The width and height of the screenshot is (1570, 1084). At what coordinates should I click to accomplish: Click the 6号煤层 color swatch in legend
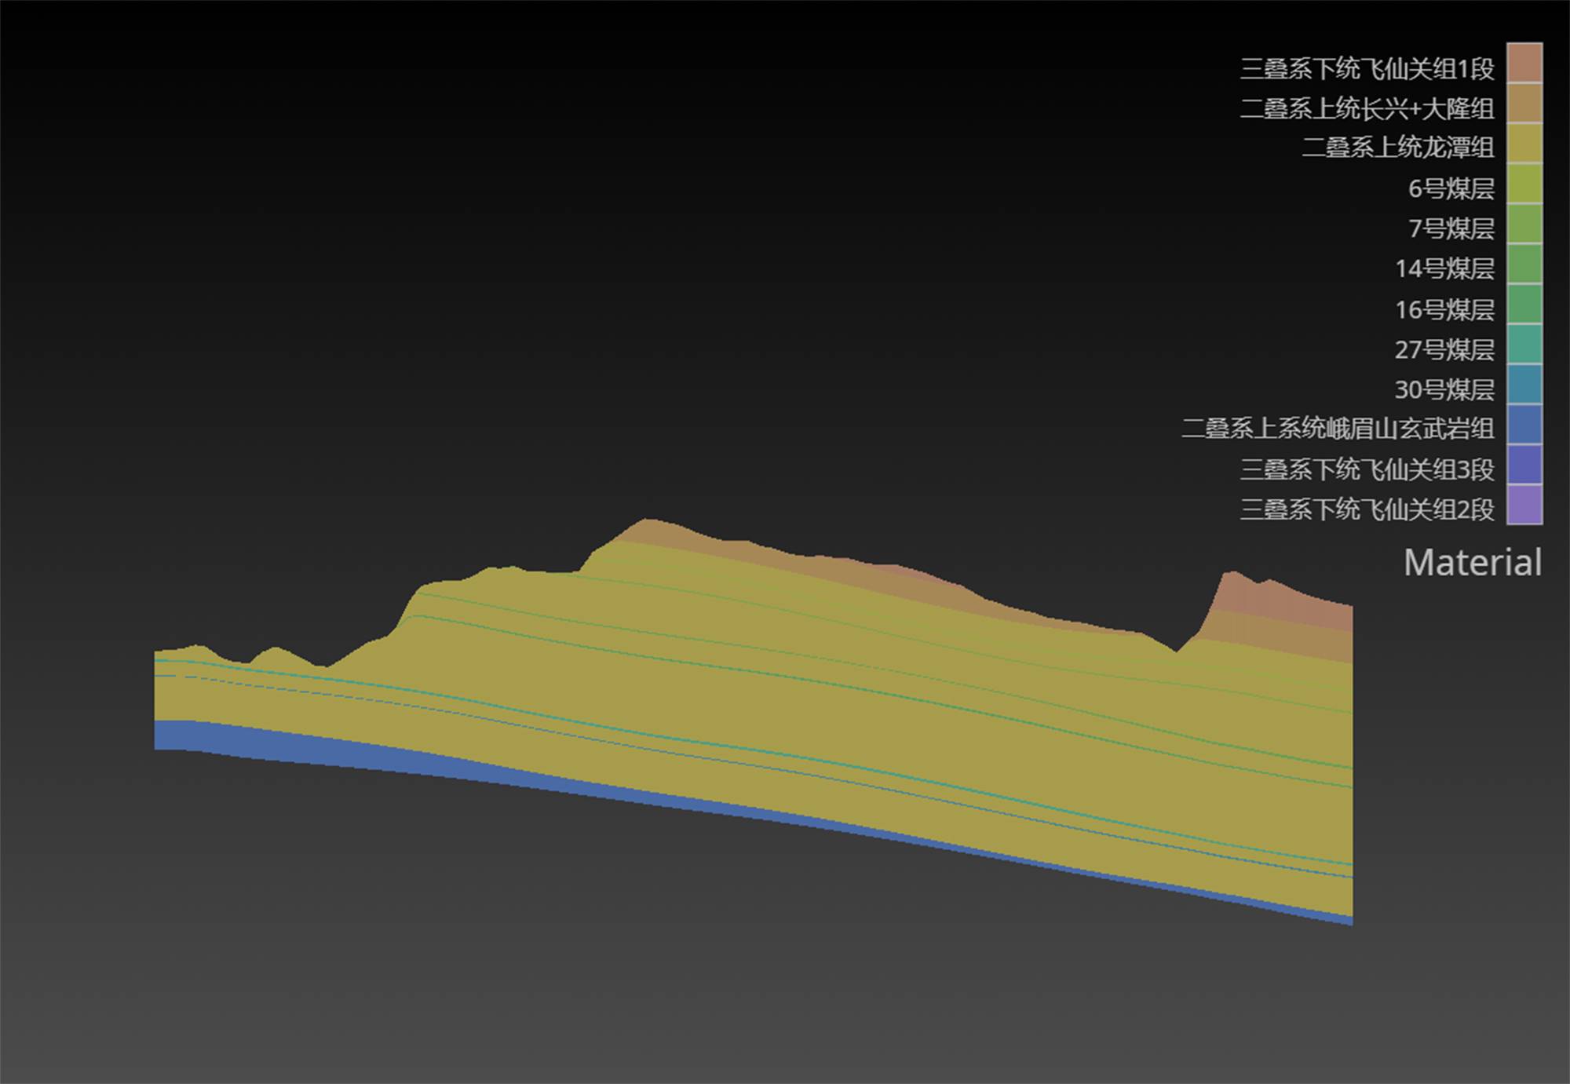[x=1524, y=184]
